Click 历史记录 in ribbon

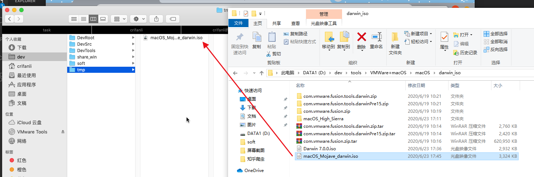click(x=465, y=53)
